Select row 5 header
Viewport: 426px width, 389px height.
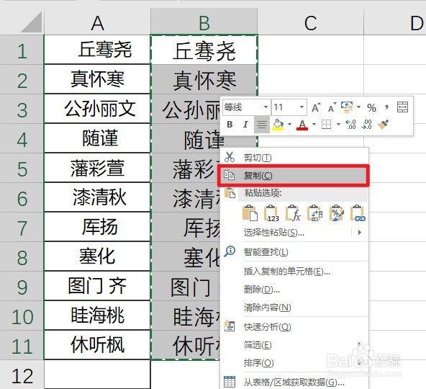22,169
